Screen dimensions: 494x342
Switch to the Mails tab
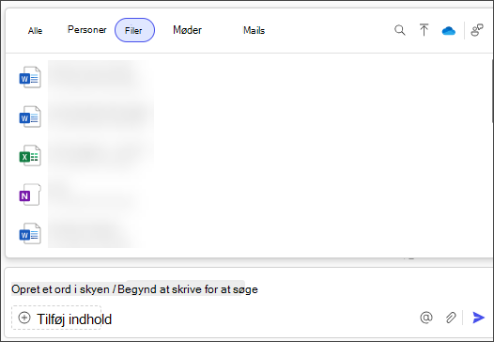point(254,30)
